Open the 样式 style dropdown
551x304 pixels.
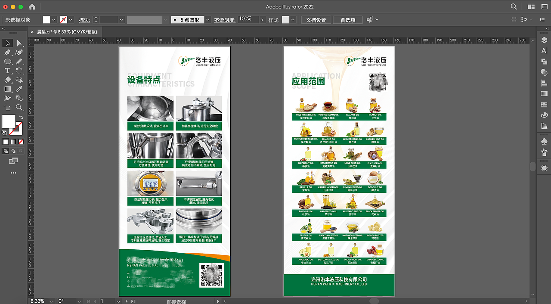pos(293,20)
